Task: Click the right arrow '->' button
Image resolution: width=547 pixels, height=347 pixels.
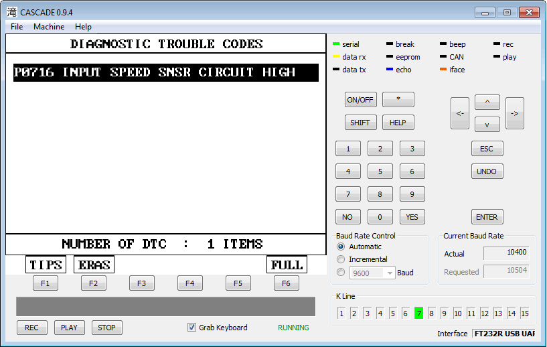Action: 514,113
